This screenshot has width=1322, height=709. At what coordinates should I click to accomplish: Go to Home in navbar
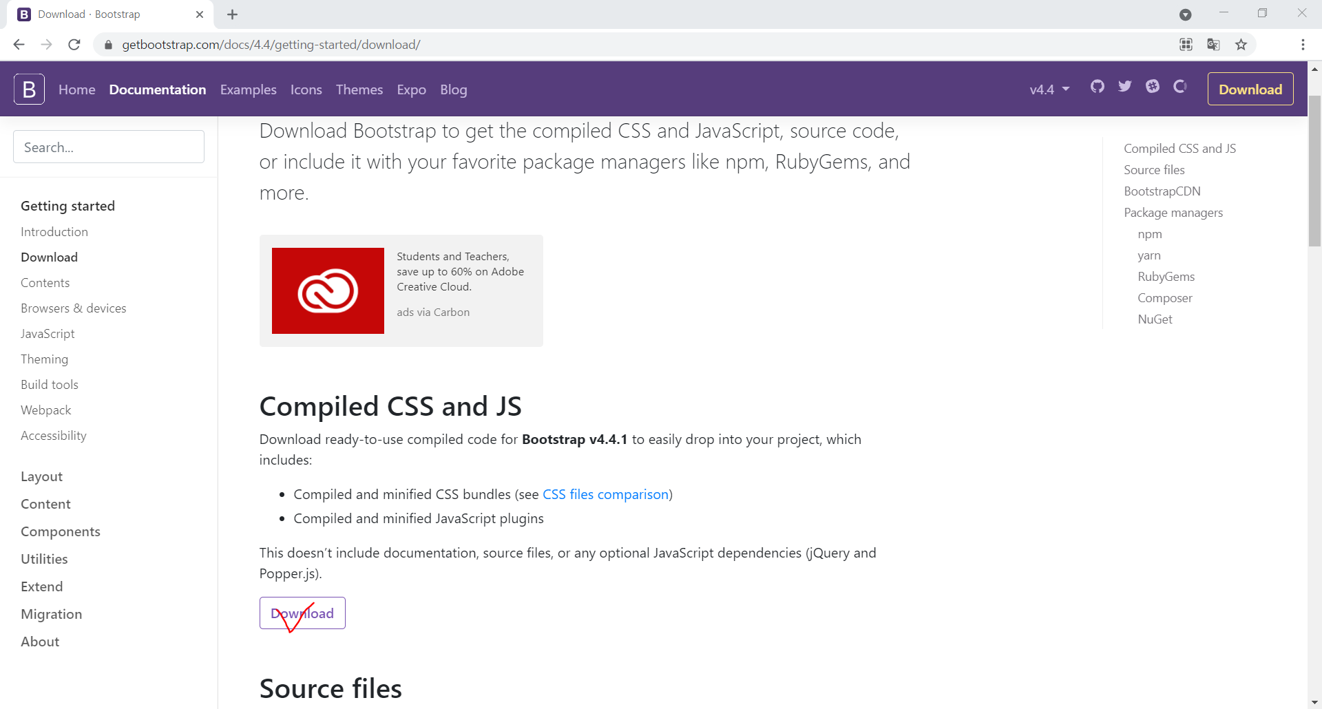77,89
